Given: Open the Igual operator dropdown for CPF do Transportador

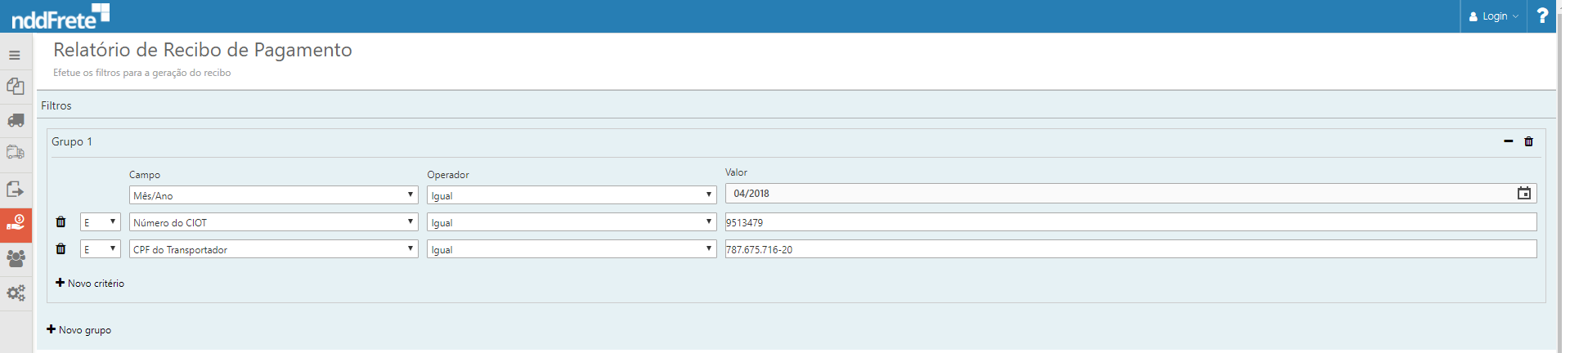Looking at the screenshot, I should pos(572,249).
